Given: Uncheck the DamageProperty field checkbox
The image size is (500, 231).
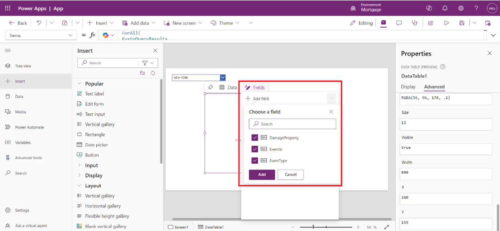Looking at the screenshot, I should click(x=255, y=138).
